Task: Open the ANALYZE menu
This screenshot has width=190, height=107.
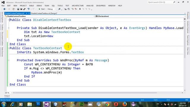Action: [90, 6]
